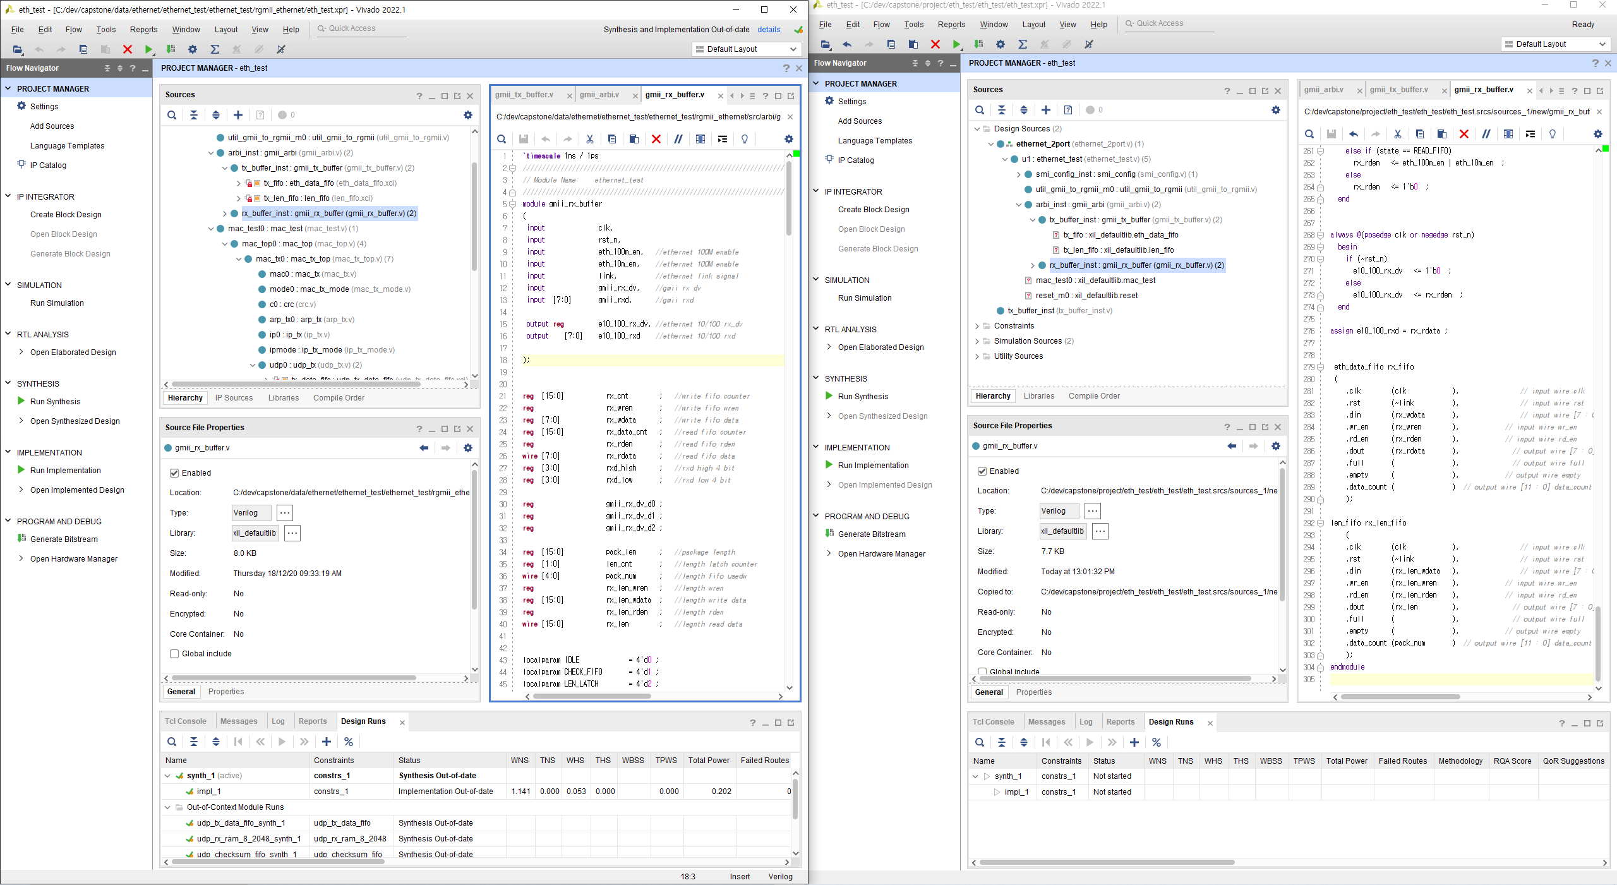The width and height of the screenshot is (1617, 885).
Task: Click the Generate Bitstream toolbar icon in left window
Action: tap(171, 49)
